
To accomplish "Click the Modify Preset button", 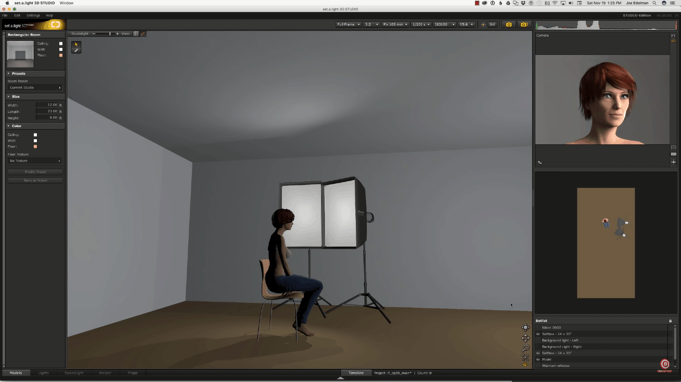I will coord(35,172).
